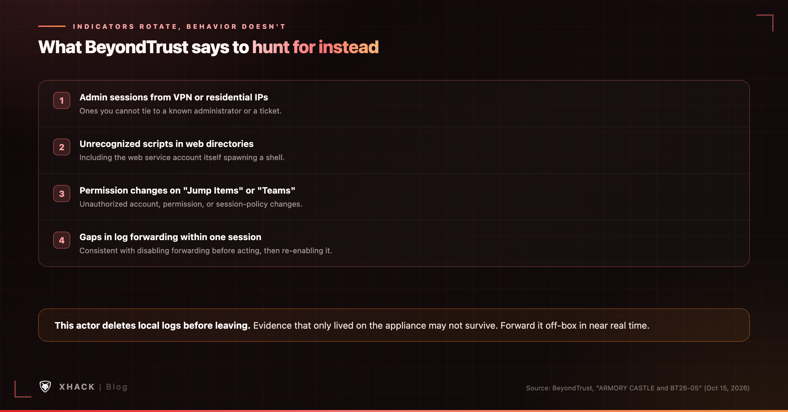
Task: Click bold text "This actor deletes local logs before leaving."
Action: (x=152, y=325)
